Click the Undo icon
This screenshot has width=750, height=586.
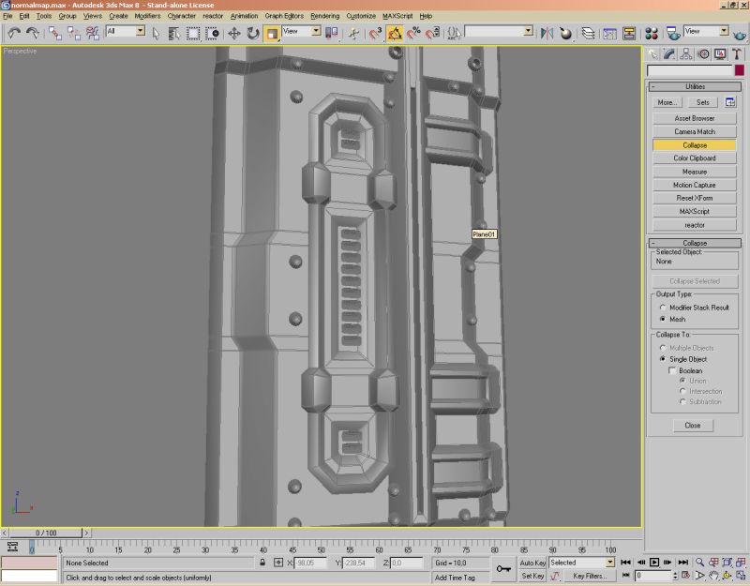pyautogui.click(x=14, y=32)
